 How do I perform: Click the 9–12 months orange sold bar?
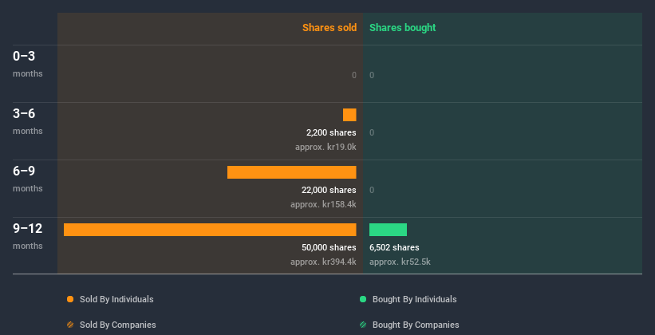tap(210, 230)
